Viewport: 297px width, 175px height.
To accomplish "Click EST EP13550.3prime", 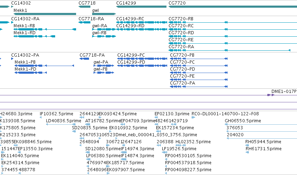I will point(35,149).
